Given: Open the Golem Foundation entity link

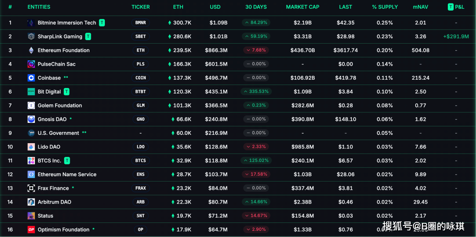Looking at the screenshot, I should 60,106.
